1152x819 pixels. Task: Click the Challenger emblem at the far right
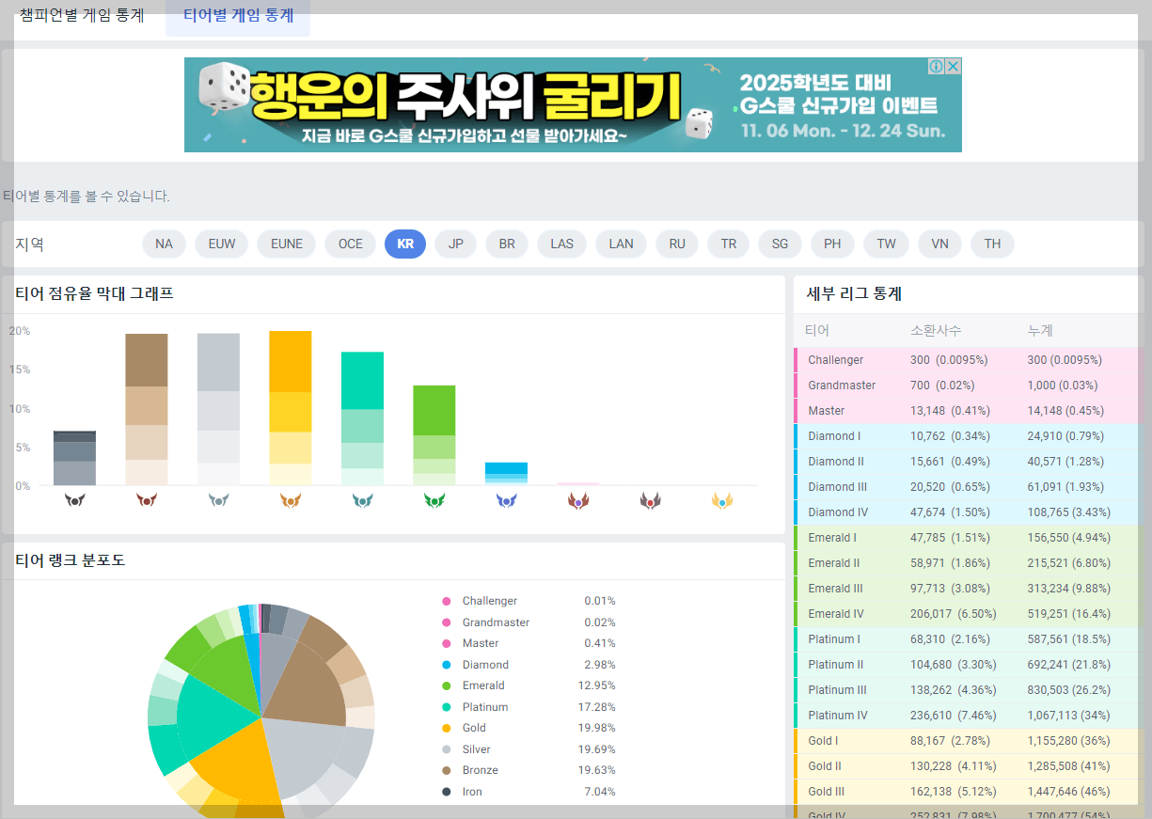click(722, 500)
